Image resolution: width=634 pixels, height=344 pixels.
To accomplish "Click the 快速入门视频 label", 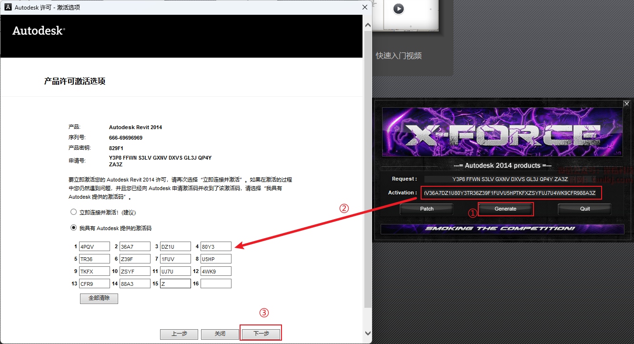I will (x=399, y=56).
